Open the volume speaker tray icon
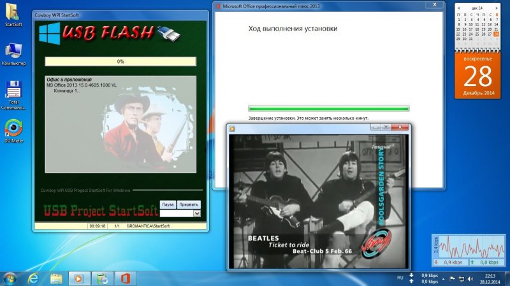This screenshot has width=510, height=286. tap(470, 279)
